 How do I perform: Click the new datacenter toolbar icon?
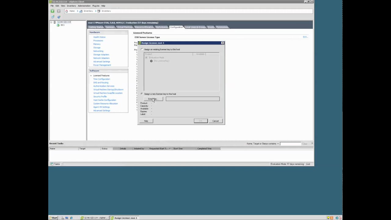click(53, 17)
